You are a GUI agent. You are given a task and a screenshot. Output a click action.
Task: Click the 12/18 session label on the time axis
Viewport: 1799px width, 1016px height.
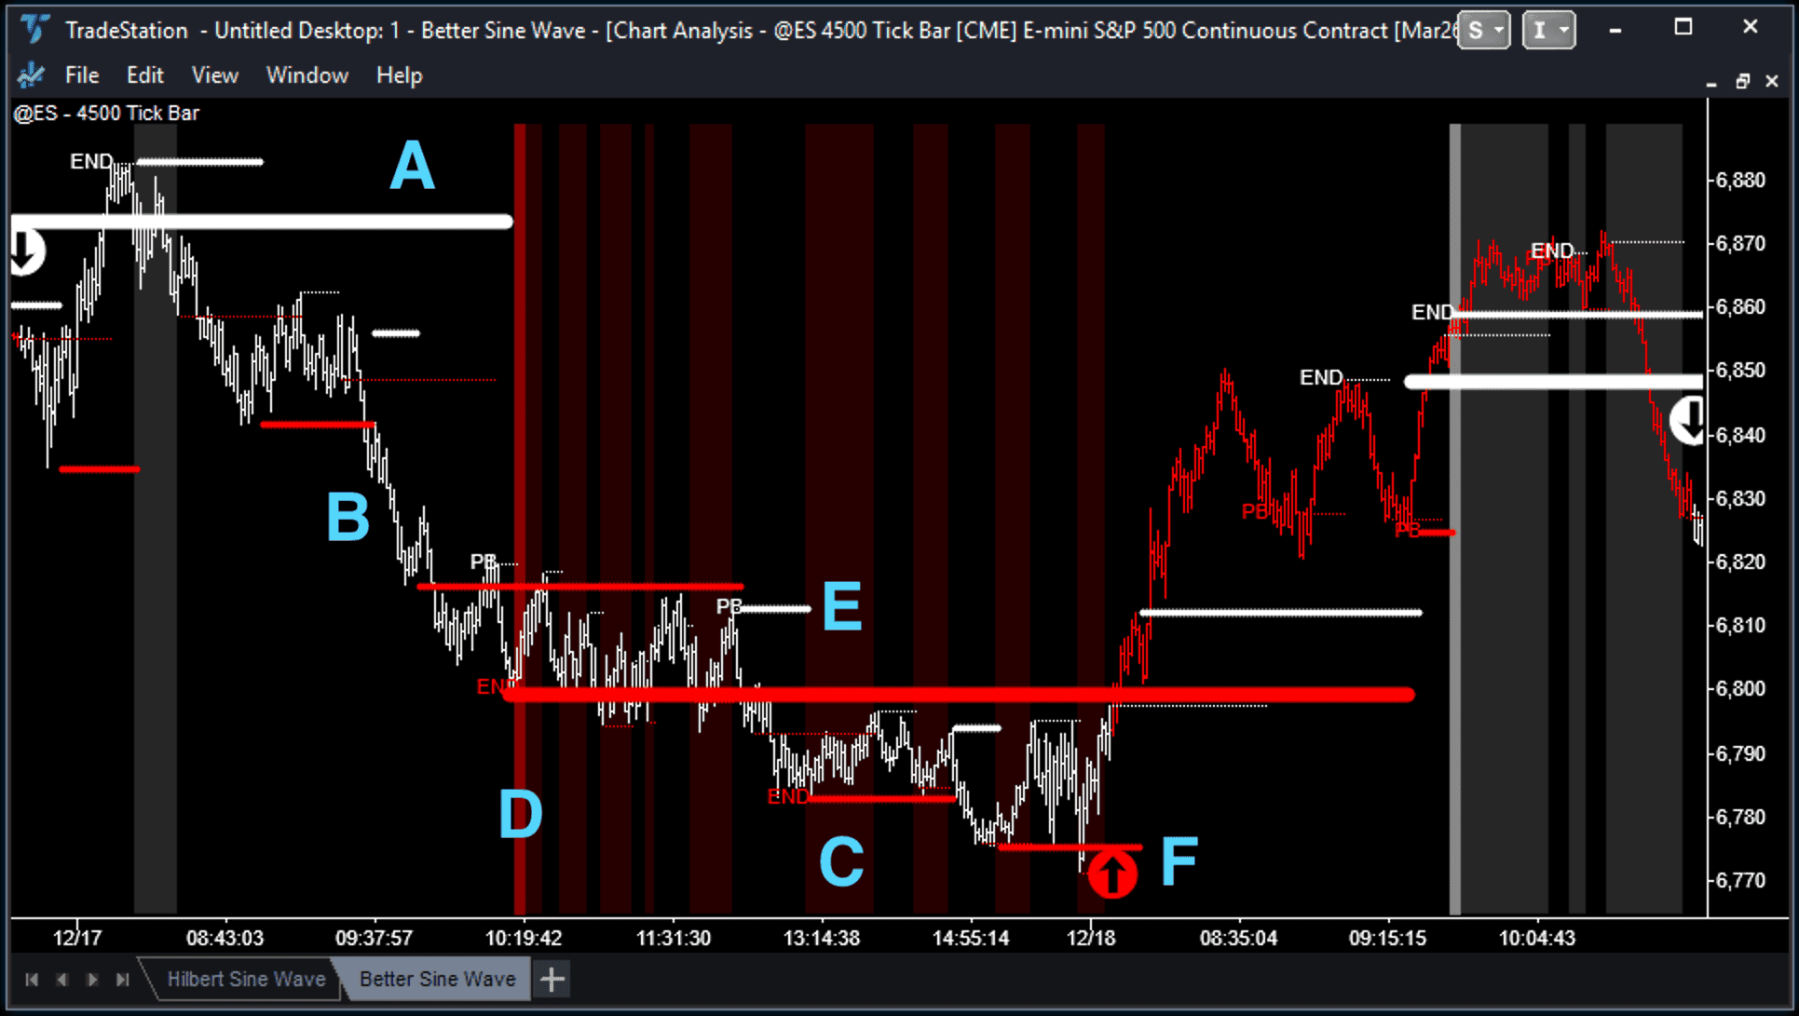tap(1090, 938)
